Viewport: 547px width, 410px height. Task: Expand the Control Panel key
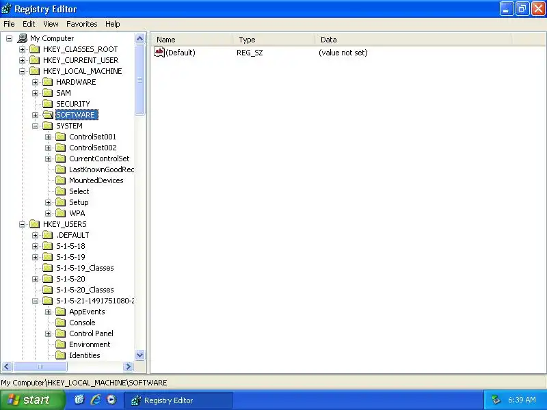tap(48, 333)
